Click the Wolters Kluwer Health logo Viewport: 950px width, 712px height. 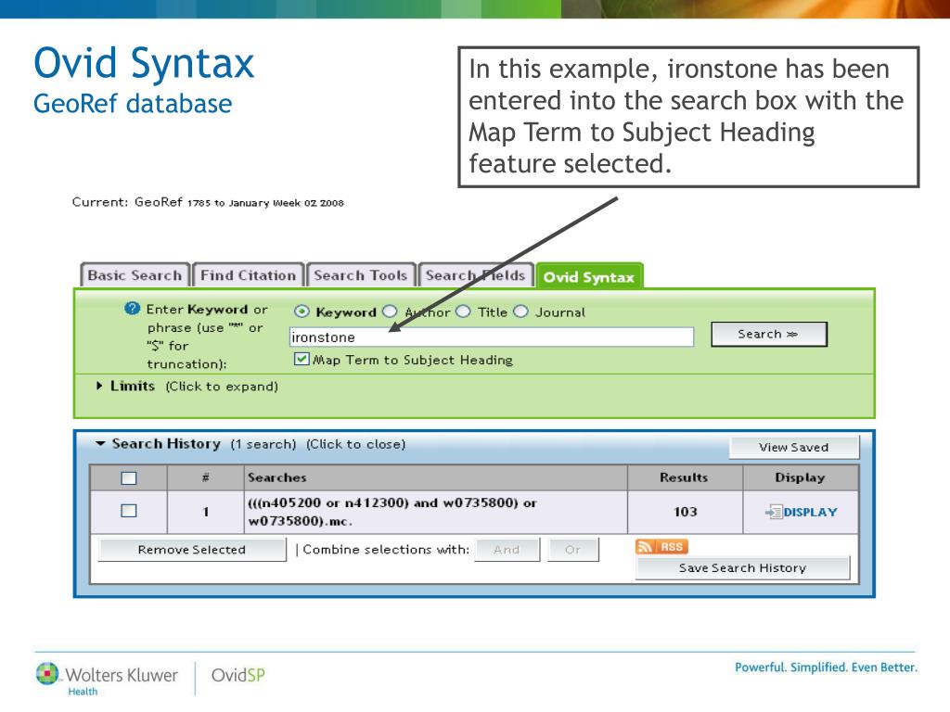(x=107, y=678)
